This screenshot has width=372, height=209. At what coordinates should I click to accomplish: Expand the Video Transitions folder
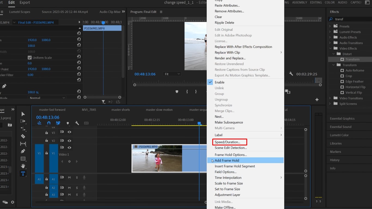(330, 98)
